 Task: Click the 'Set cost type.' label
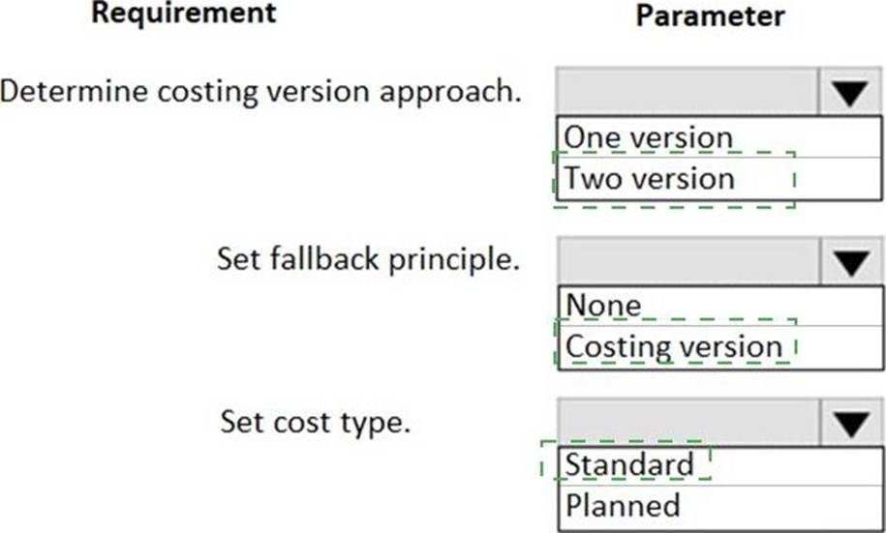(x=316, y=423)
